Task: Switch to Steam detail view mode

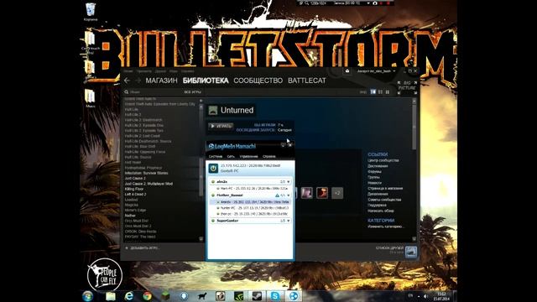Action: click(x=373, y=92)
